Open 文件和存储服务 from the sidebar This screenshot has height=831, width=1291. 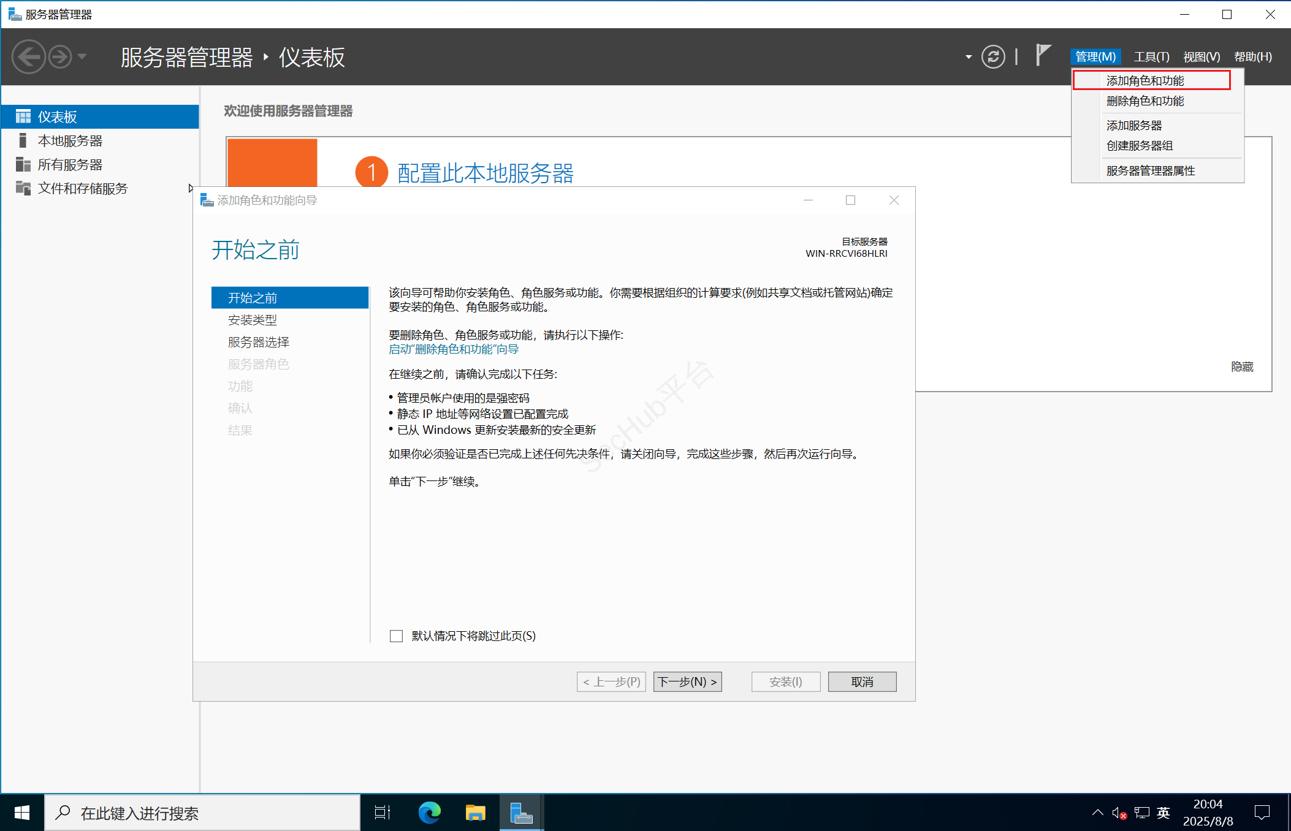(x=83, y=188)
